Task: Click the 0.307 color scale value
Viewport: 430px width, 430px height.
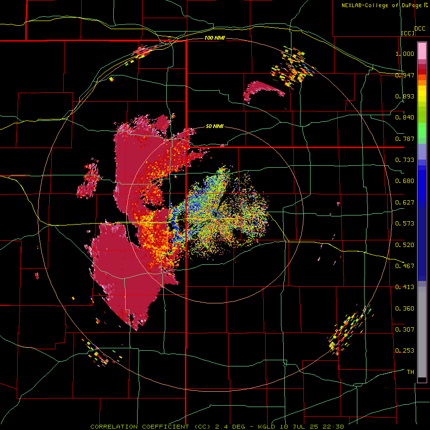Action: (405, 330)
